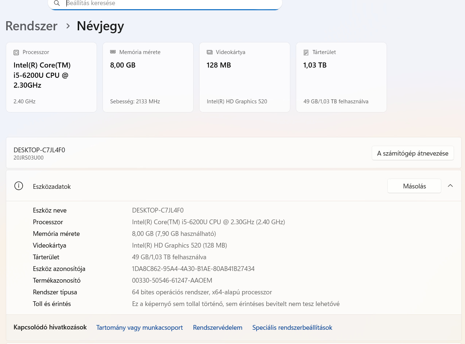The width and height of the screenshot is (465, 344).
Task: Click the Termékazonosító value text
Action: click(172, 280)
